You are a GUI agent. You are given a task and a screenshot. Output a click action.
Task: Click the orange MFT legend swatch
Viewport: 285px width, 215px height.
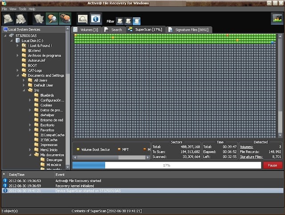(119, 149)
